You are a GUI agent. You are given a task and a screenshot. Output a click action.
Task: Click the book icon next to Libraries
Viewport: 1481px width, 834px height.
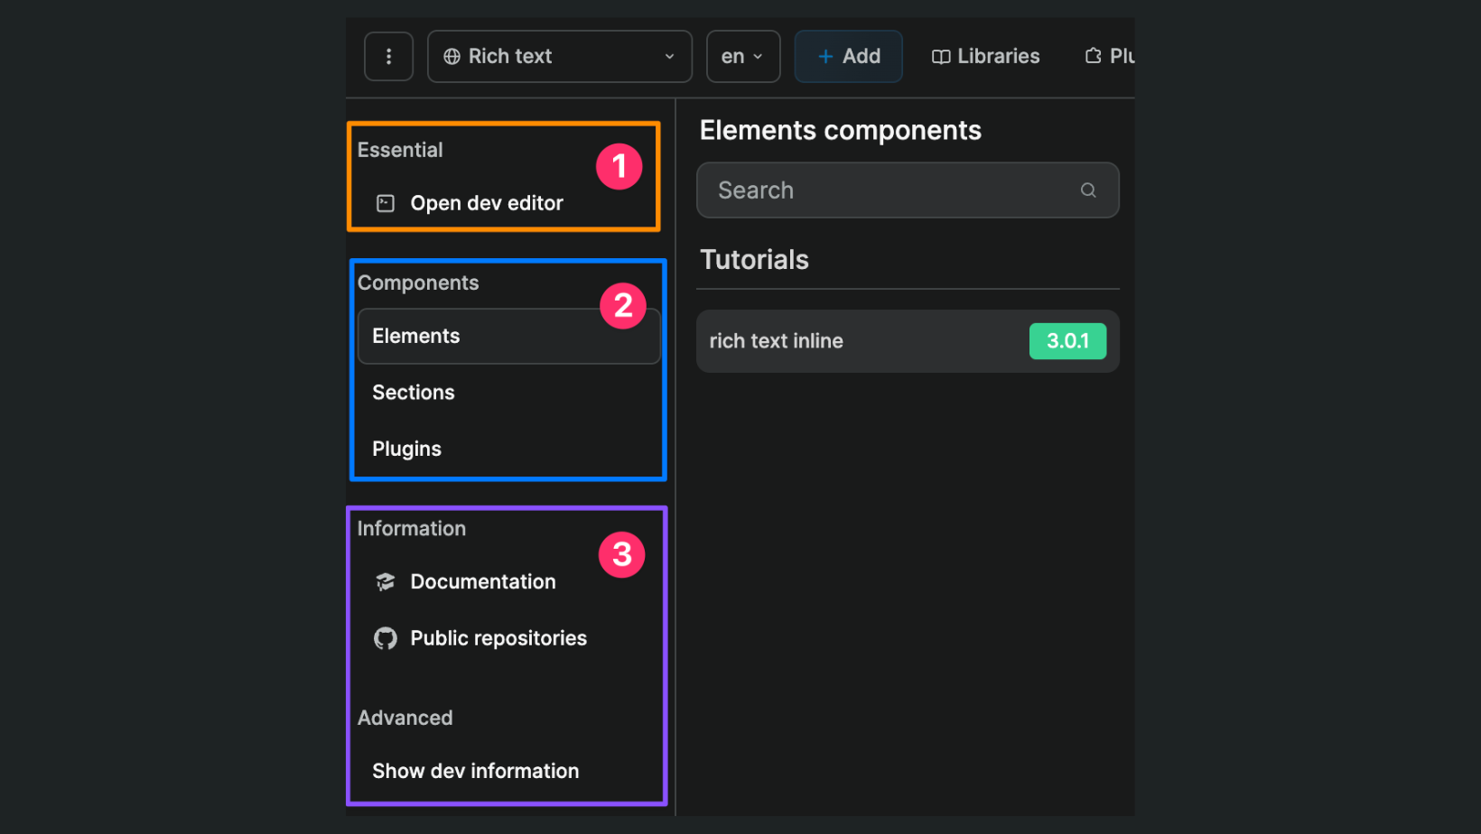point(941,56)
